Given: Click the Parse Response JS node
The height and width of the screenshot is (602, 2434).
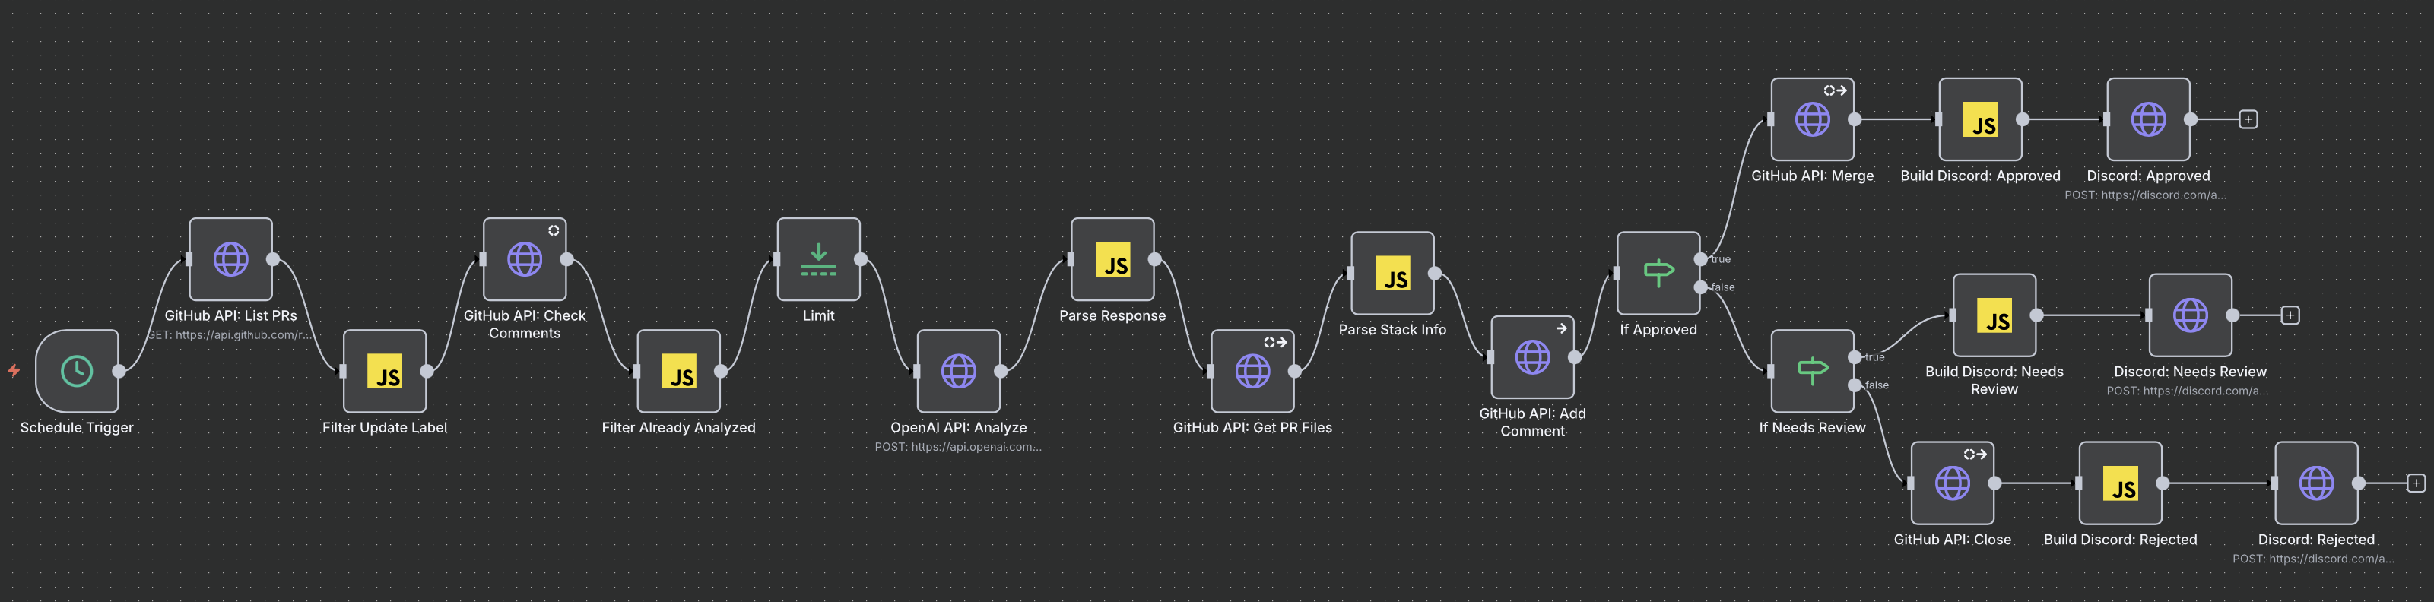Looking at the screenshot, I should point(1112,259).
